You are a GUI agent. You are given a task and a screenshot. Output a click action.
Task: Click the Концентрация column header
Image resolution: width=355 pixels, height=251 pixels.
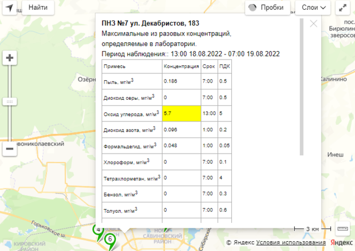[181, 66]
